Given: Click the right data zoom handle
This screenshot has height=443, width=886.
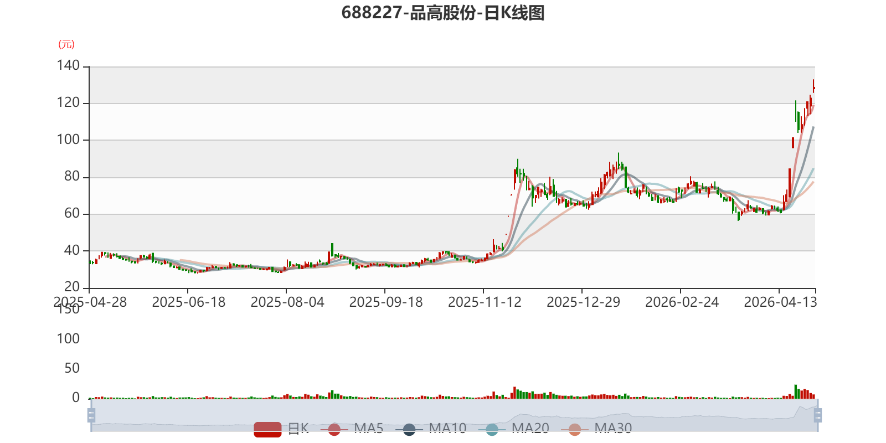Looking at the screenshot, I should 818,415.
